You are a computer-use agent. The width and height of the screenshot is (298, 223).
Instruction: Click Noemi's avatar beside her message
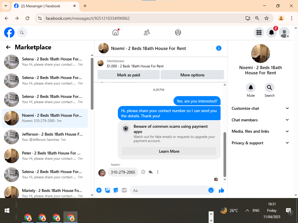pos(102,173)
